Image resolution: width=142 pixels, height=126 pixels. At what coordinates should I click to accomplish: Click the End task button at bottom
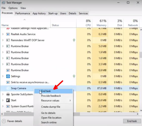132,121
